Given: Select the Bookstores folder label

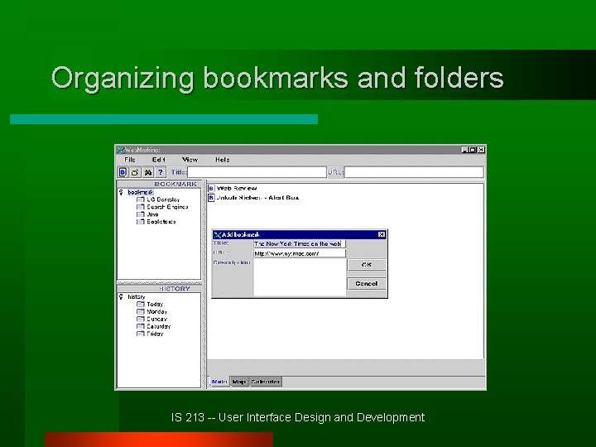Looking at the screenshot, I should point(161,222).
